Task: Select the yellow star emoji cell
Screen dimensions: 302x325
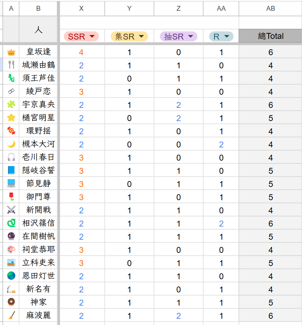Action: 11,118
